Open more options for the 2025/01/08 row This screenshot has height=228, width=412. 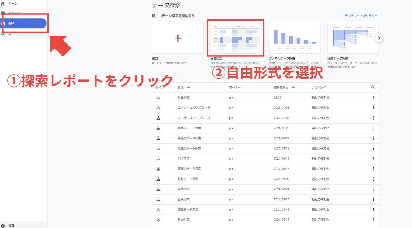pos(373,108)
